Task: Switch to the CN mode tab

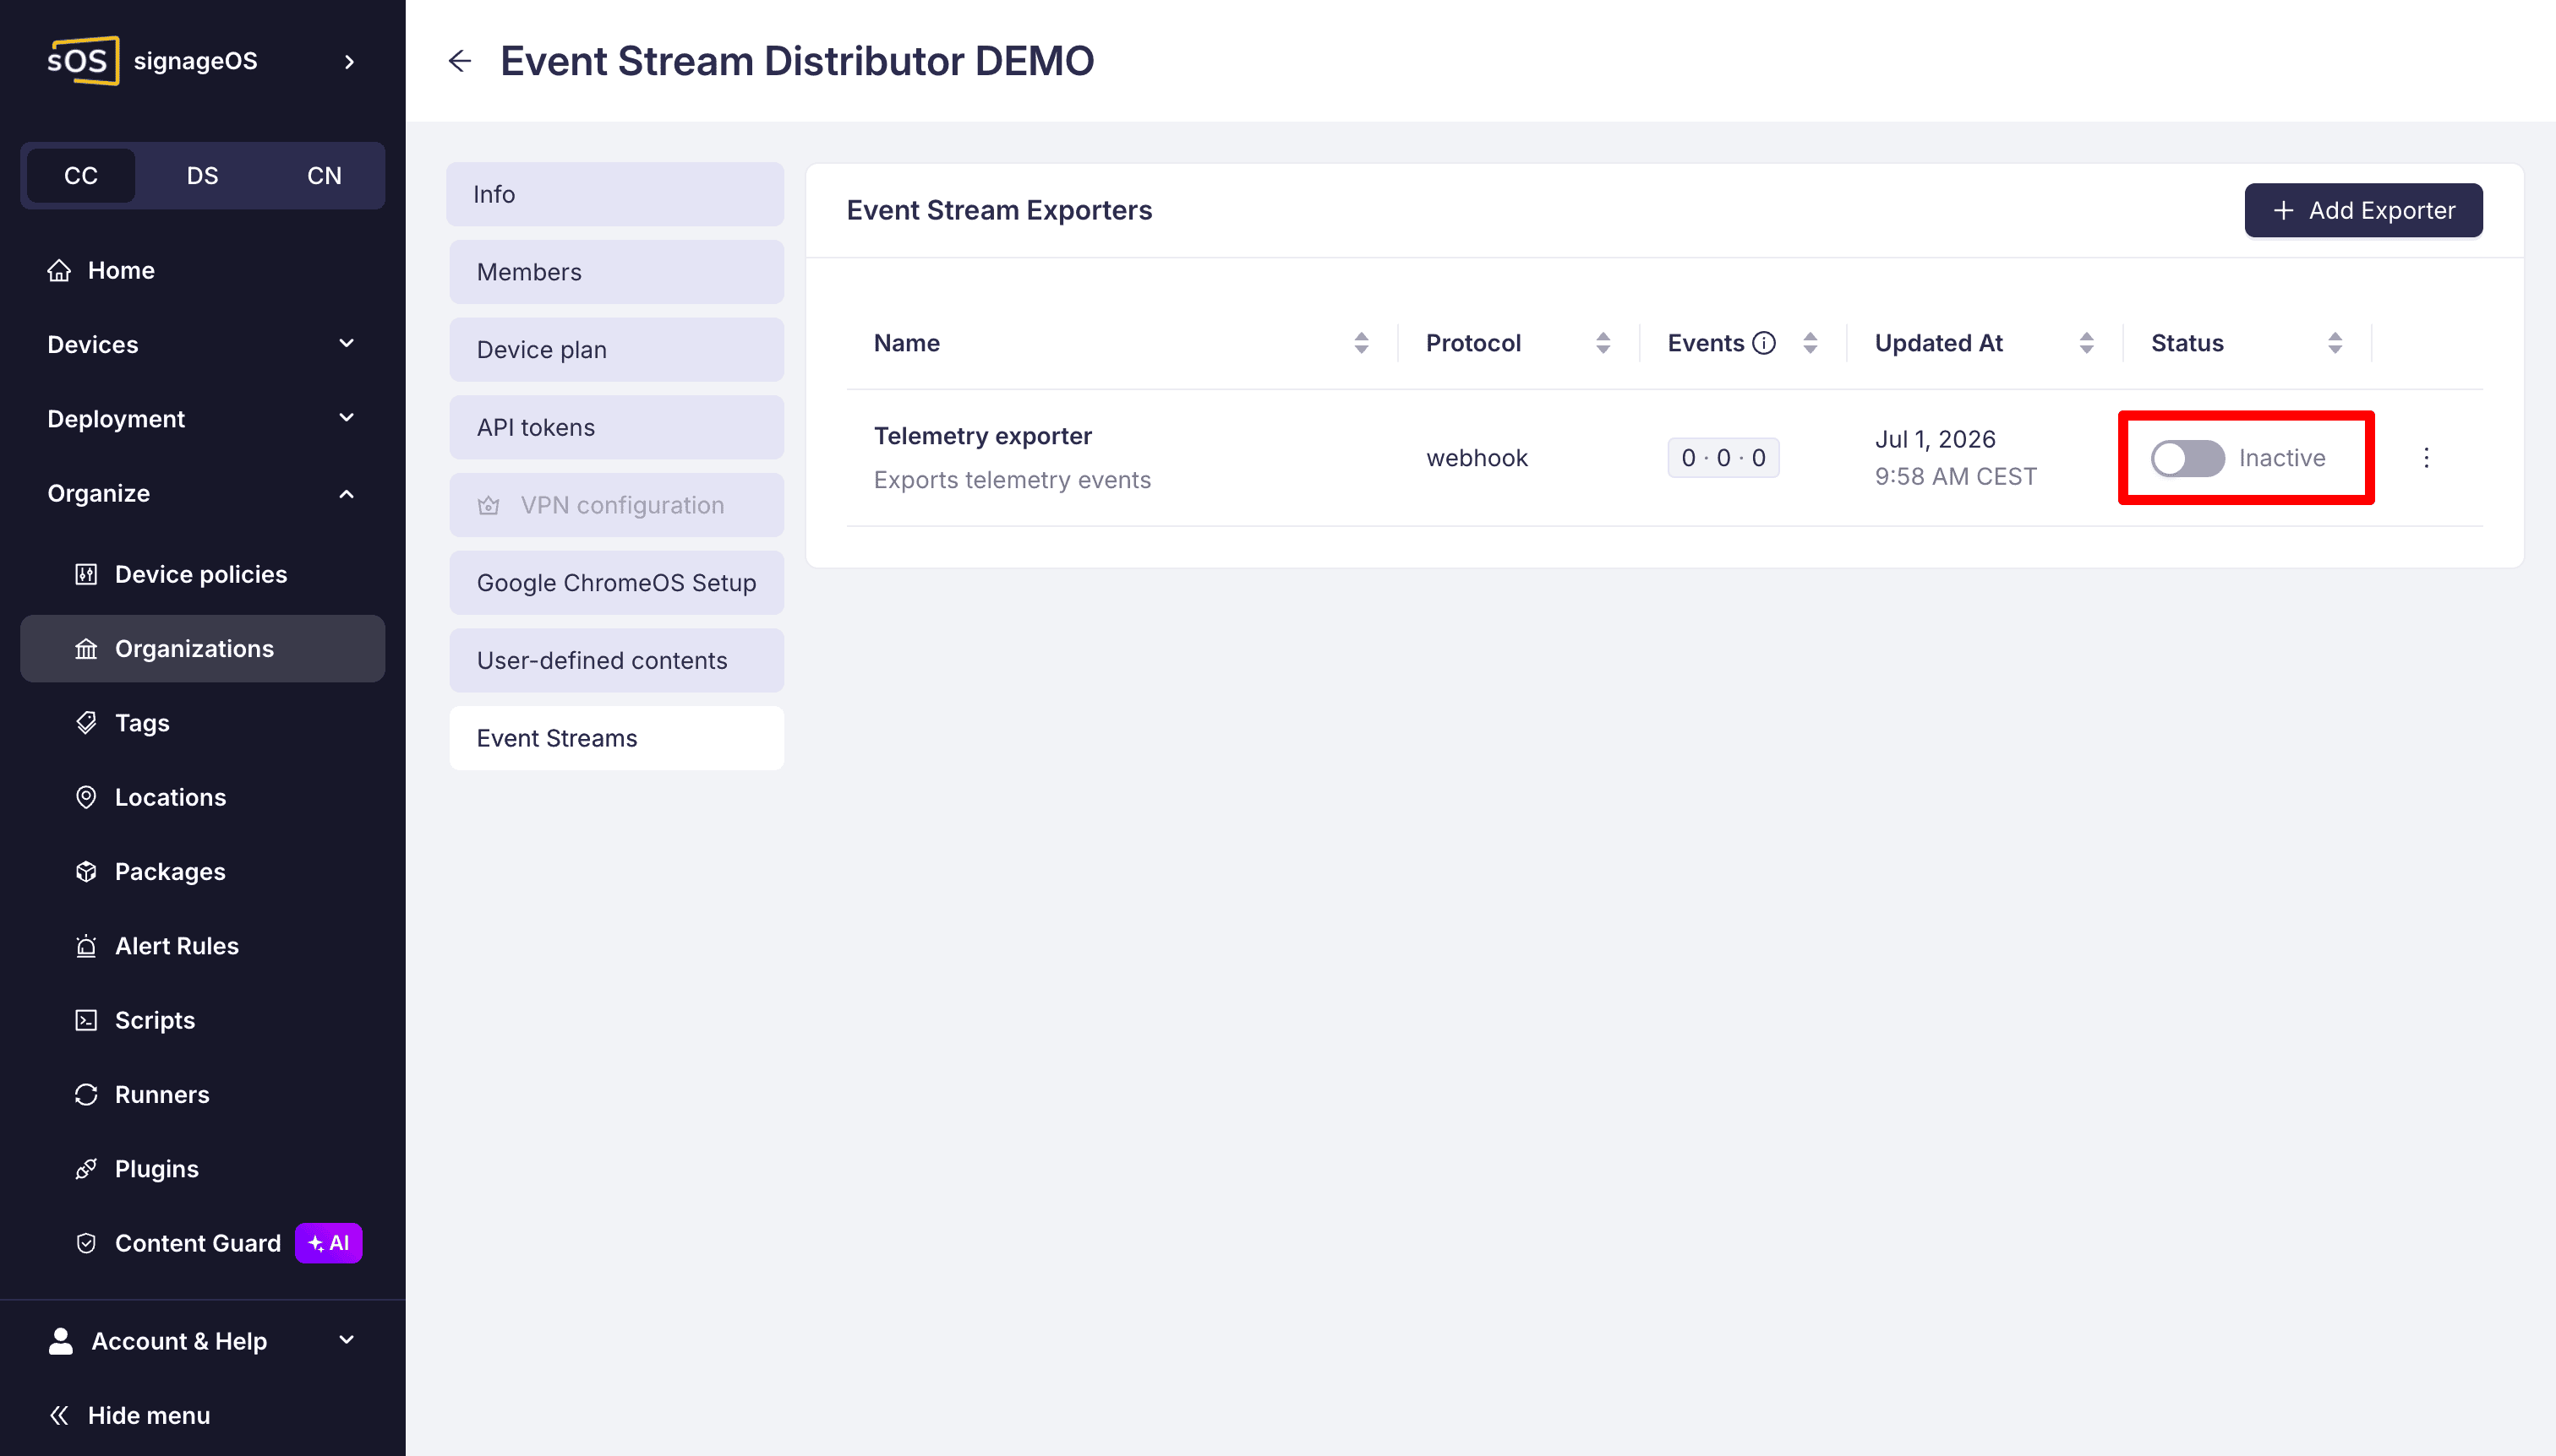Action: click(325, 175)
